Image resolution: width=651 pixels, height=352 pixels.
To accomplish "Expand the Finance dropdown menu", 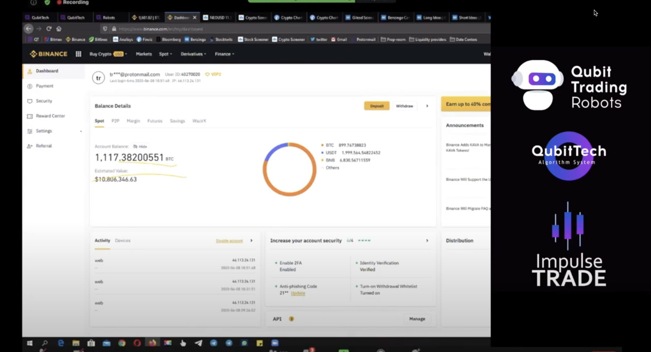I will coord(224,54).
